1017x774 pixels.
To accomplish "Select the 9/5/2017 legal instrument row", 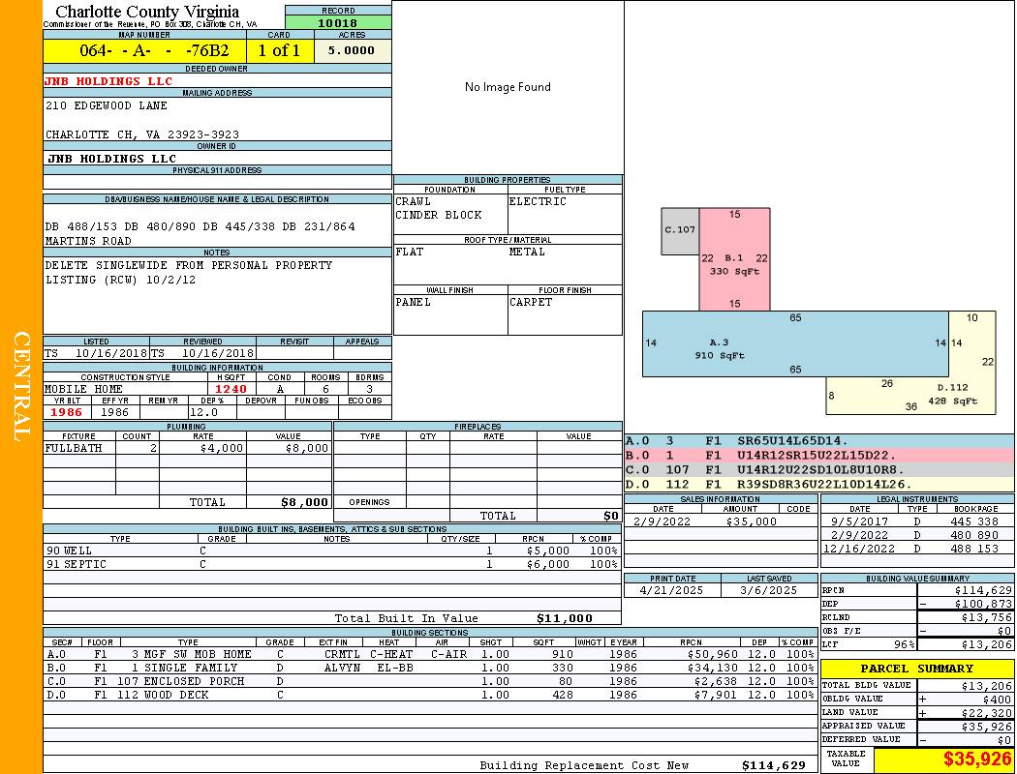I will coord(916,521).
